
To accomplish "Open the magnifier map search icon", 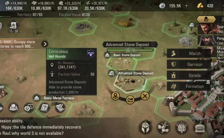I will (x=14, y=108).
